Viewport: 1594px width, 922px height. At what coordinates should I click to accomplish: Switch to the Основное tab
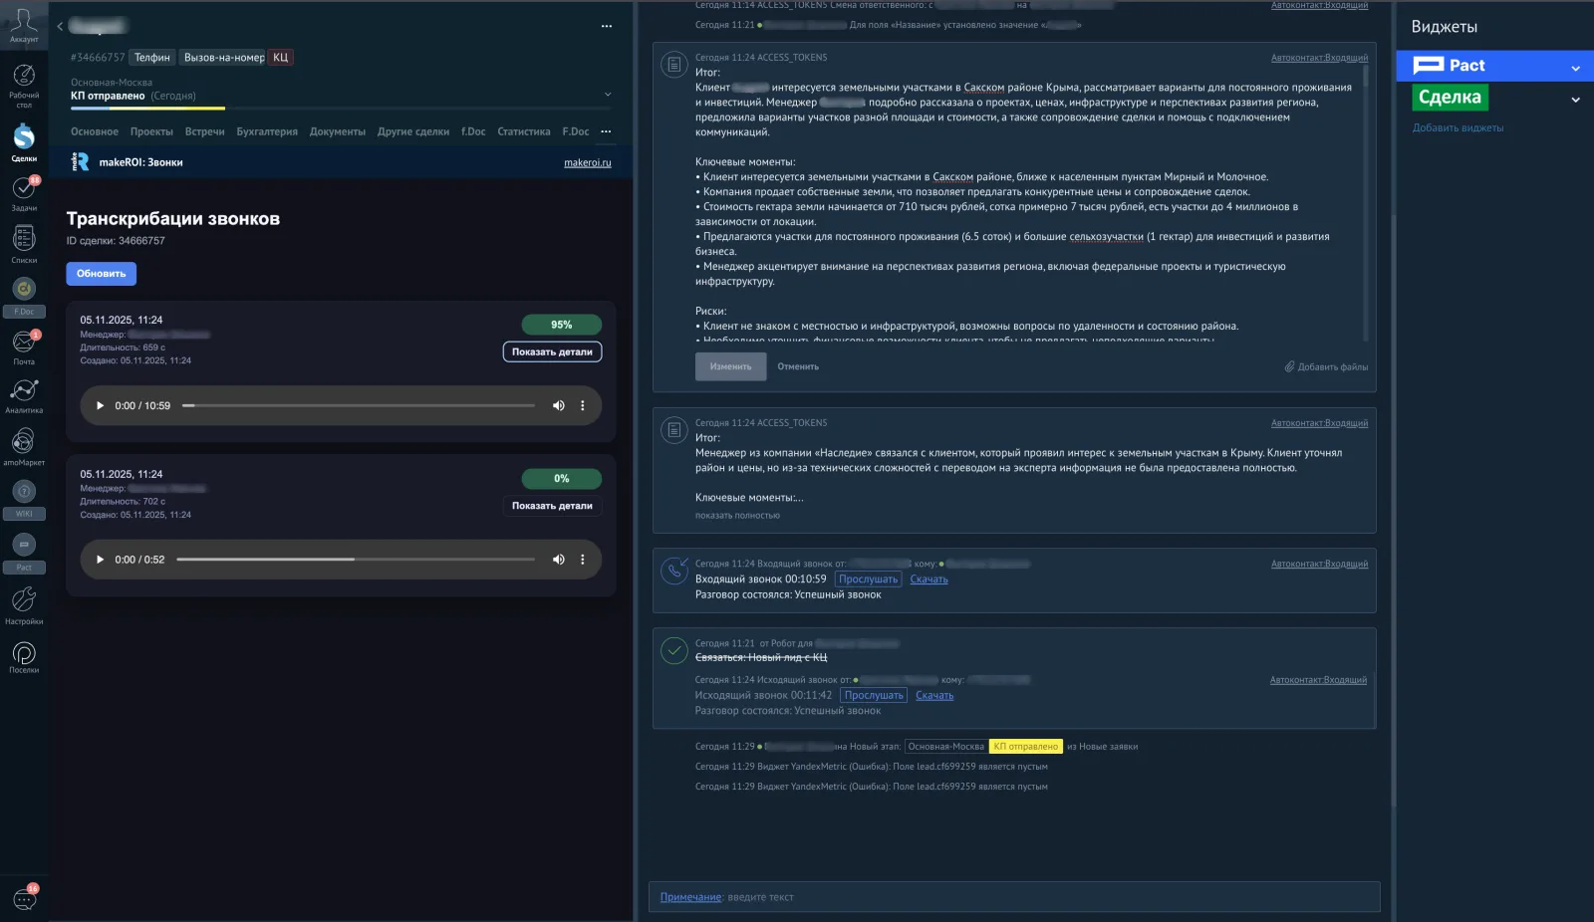[x=95, y=131]
